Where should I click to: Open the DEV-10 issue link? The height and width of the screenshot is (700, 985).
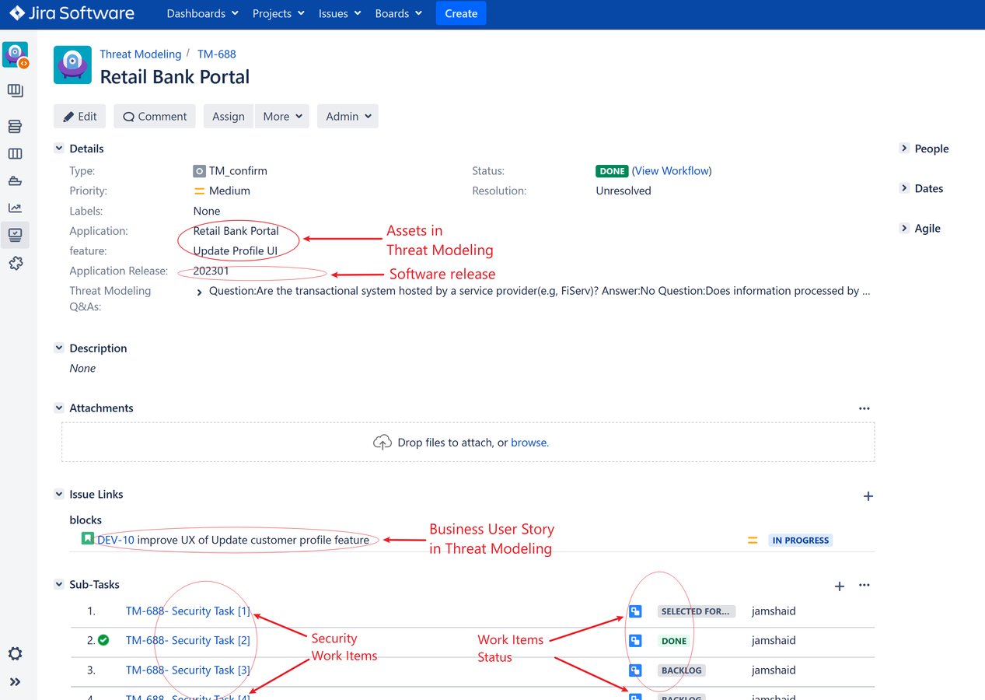116,540
